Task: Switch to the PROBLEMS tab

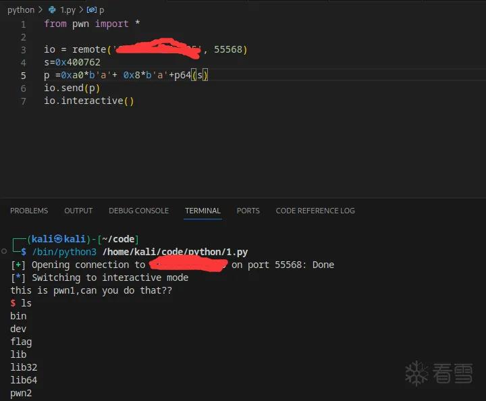Action: 29,211
